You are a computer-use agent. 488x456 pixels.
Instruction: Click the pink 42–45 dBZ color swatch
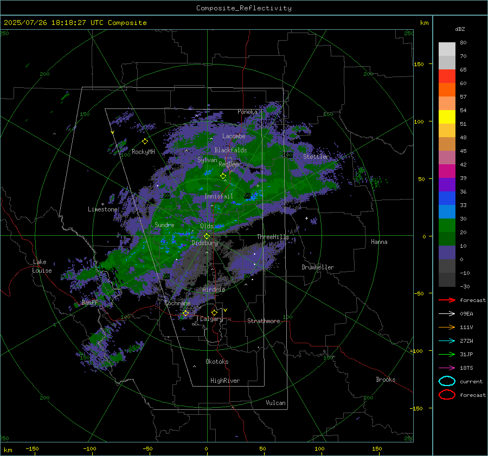tap(447, 157)
